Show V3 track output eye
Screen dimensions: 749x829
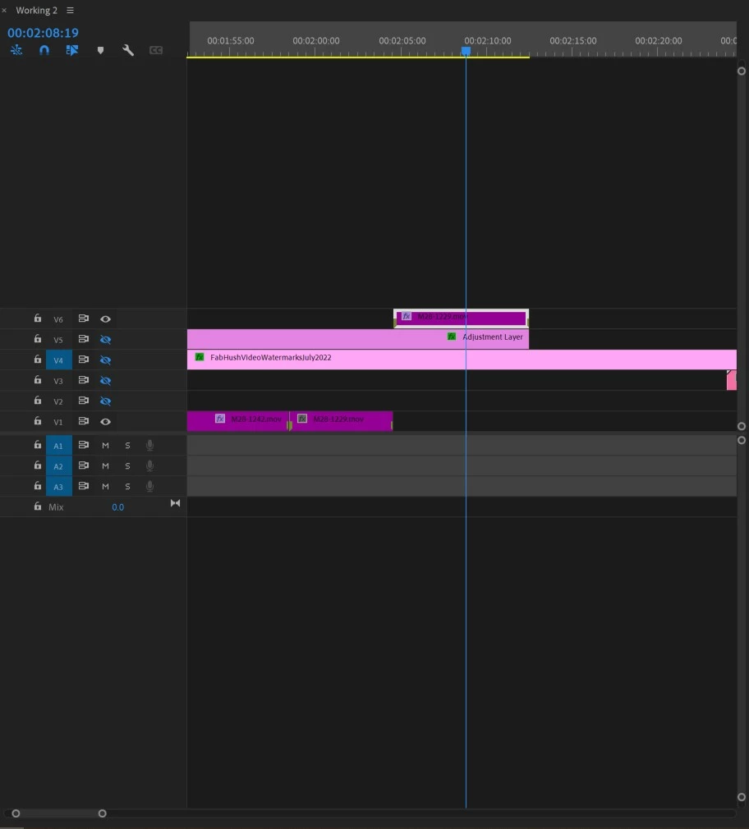(105, 381)
